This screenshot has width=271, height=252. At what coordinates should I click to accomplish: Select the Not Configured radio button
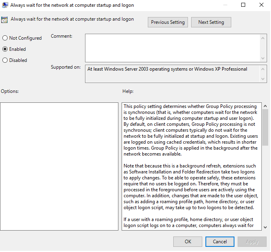(x=5, y=38)
